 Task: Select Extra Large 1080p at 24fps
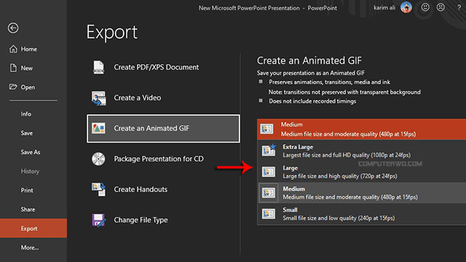tap(361, 151)
